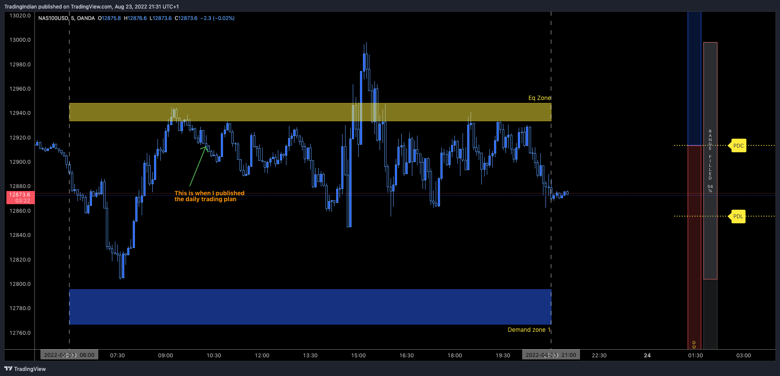Click the TradingIndian published header text

click(x=91, y=6)
